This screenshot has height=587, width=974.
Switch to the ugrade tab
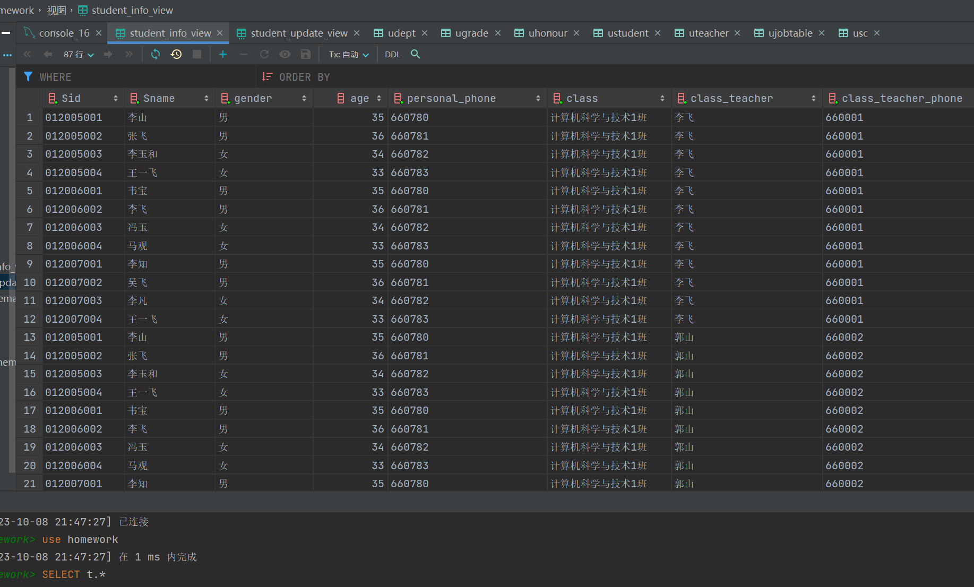pyautogui.click(x=472, y=33)
